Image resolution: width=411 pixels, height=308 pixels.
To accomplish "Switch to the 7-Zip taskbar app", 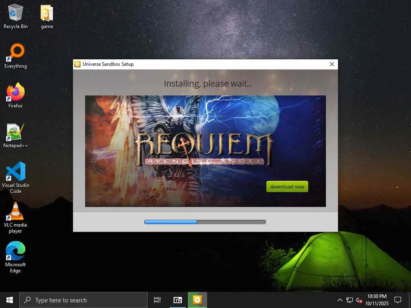I will 178,300.
